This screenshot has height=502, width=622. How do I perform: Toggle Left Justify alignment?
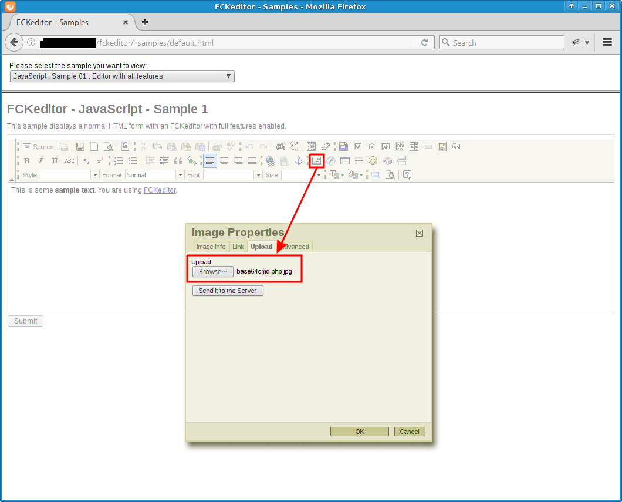coord(210,161)
